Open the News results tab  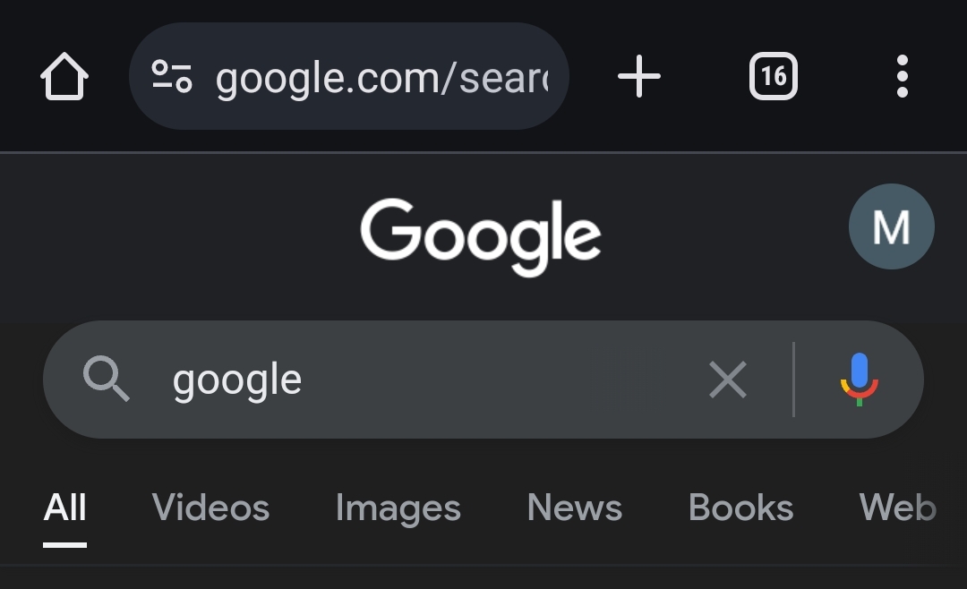click(x=574, y=508)
